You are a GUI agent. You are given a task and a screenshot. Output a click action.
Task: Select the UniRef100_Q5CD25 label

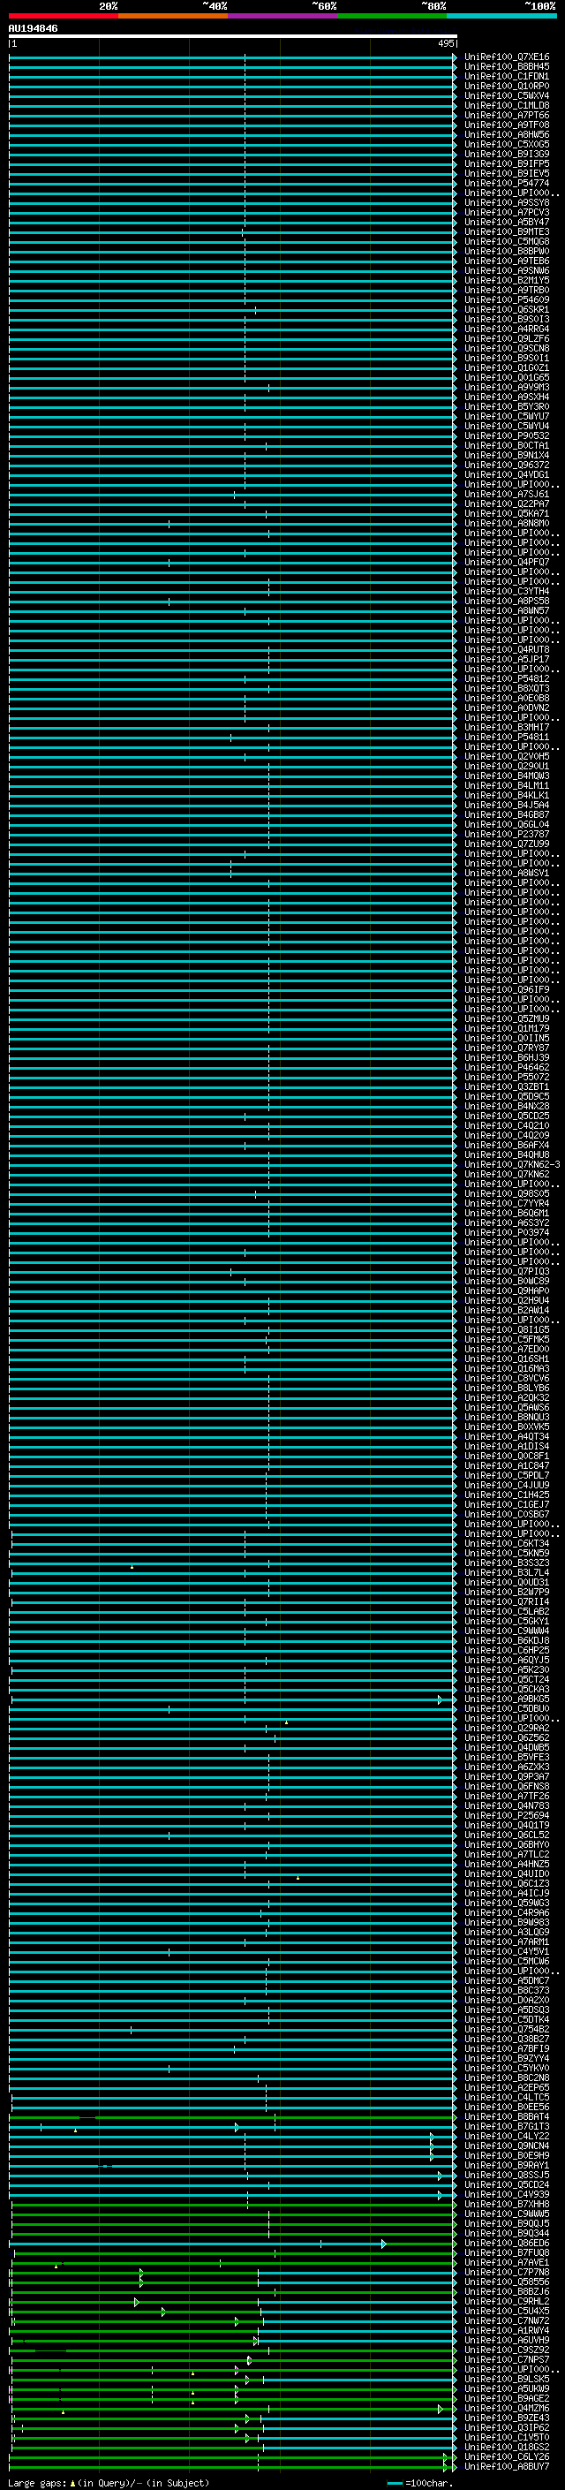click(507, 1116)
